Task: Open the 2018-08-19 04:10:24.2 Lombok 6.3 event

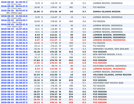Action: pos(14,69)
